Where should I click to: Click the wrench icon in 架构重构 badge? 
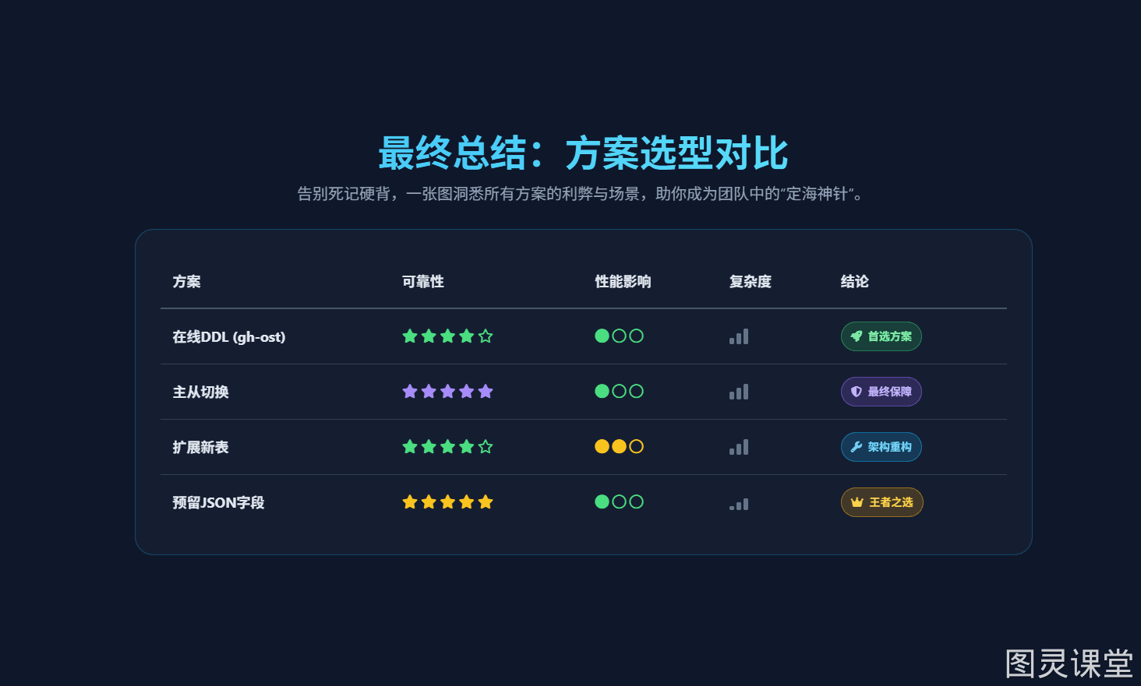857,447
